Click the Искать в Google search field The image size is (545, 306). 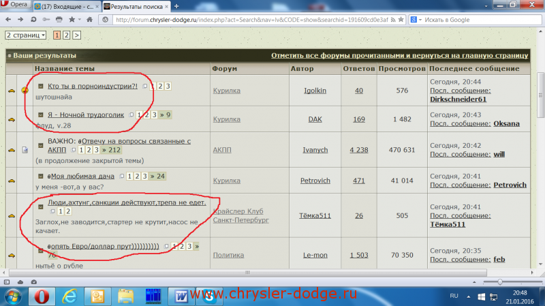[x=482, y=20]
